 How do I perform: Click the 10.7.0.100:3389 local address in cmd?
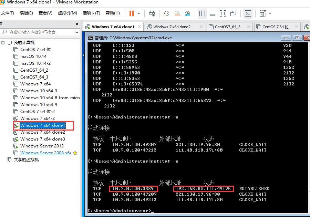(133, 189)
